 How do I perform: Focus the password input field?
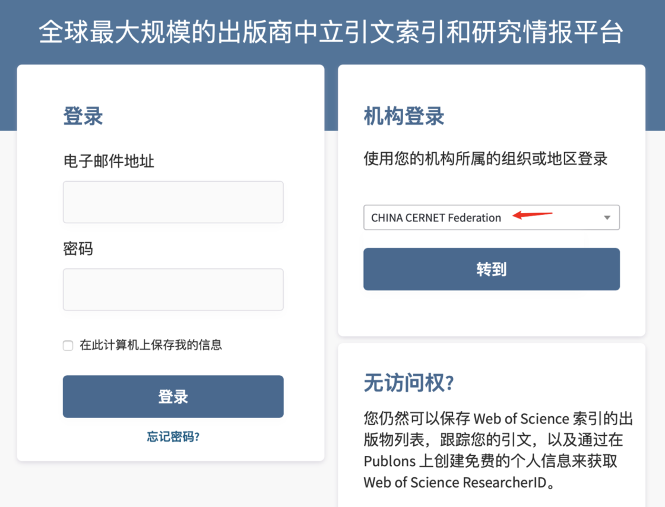[x=173, y=290]
